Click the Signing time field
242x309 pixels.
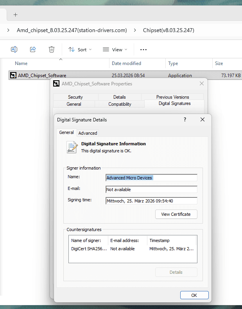151,201
